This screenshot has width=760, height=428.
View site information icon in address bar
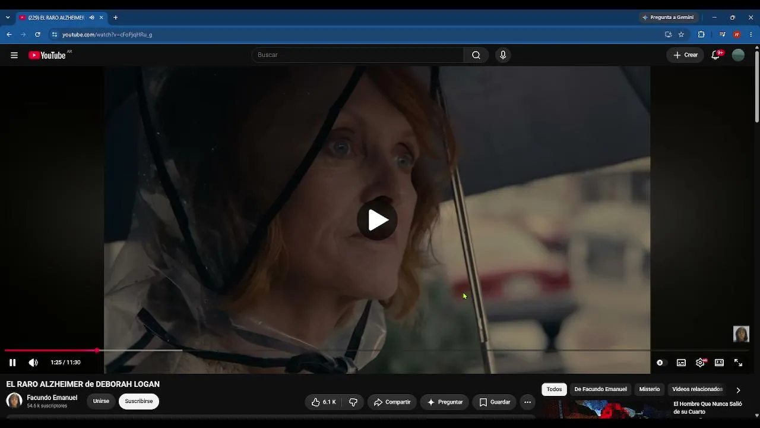click(x=55, y=34)
